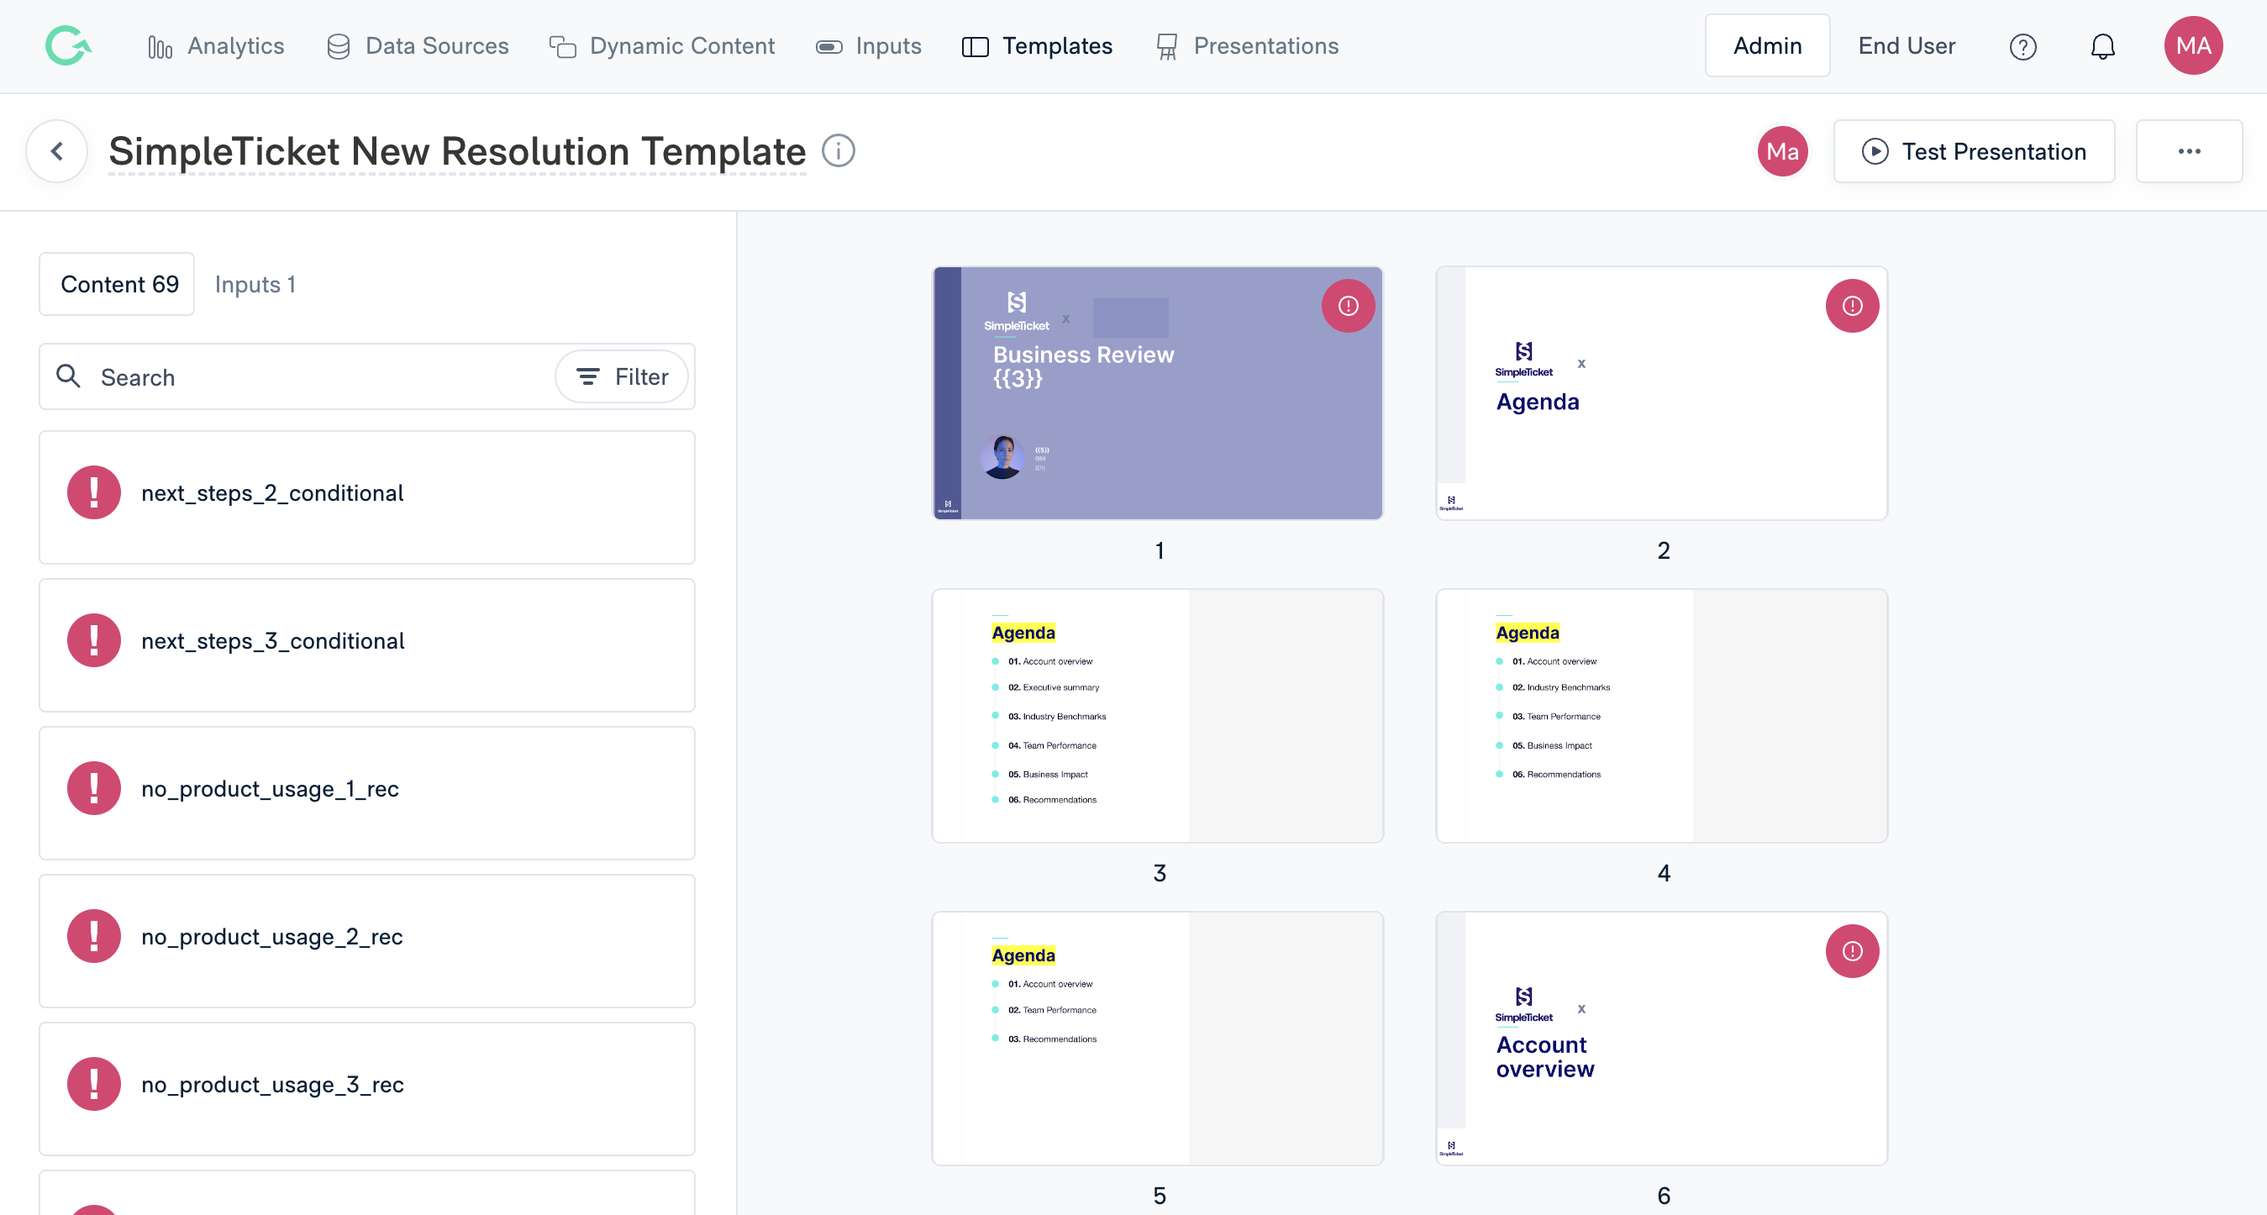Open the three-dot more options menu
Screen dimensions: 2267x1215
[x=2189, y=151]
